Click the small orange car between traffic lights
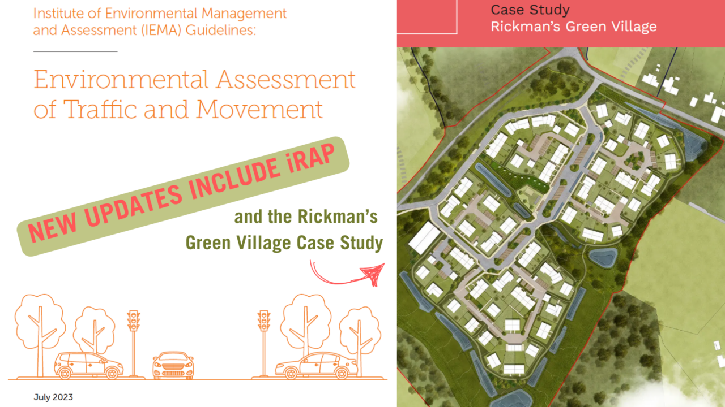 pos(173,365)
